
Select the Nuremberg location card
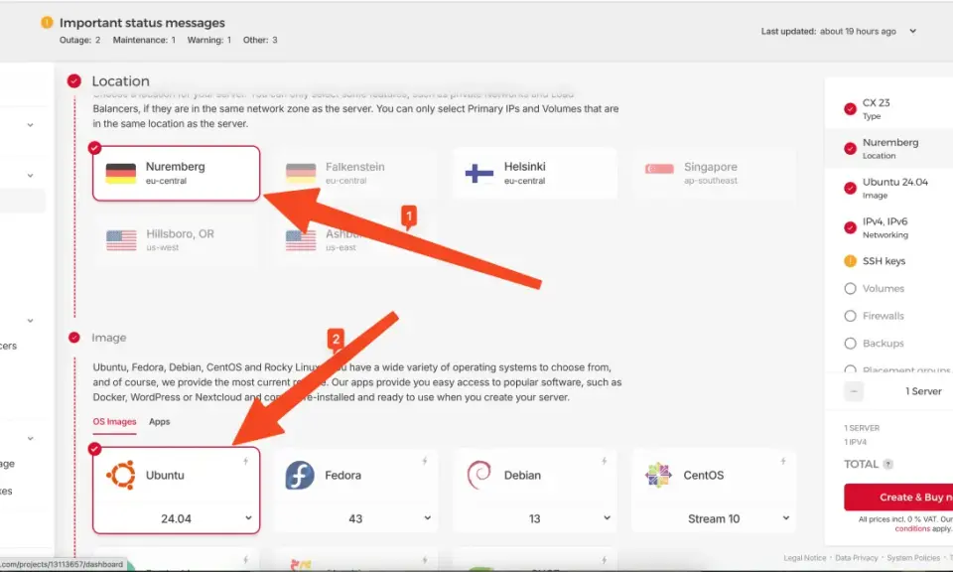[177, 173]
